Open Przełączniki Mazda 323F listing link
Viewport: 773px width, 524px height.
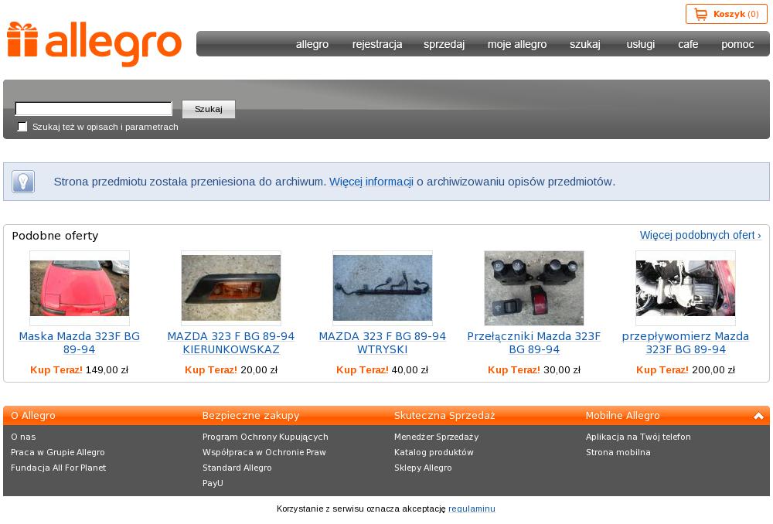[534, 342]
